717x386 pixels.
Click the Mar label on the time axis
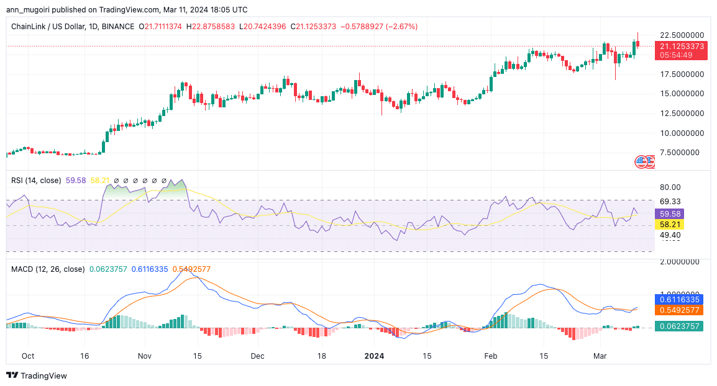tap(600, 356)
